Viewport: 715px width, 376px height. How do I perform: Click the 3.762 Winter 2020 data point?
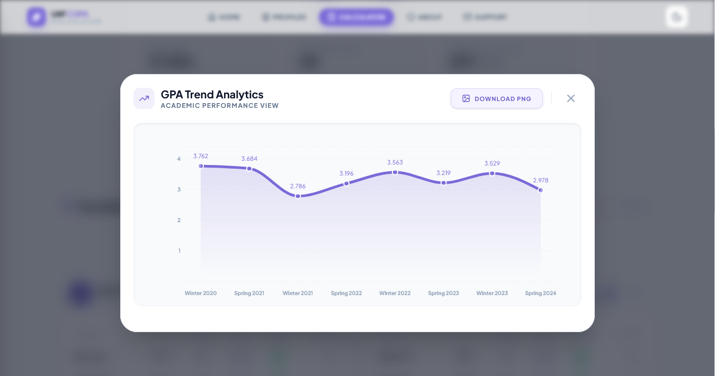pos(201,166)
